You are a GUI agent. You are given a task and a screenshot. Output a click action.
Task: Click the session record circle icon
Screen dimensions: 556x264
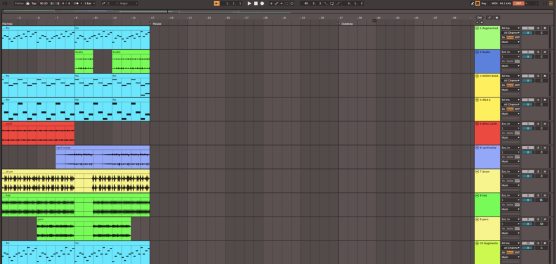point(292,4)
